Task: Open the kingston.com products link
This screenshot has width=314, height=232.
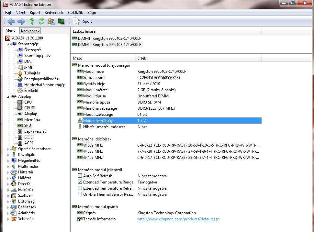Action: [x=178, y=219]
